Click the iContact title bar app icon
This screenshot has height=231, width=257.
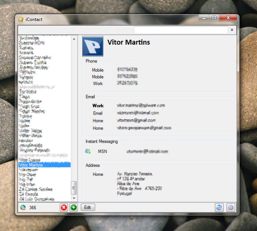pyautogui.click(x=21, y=19)
